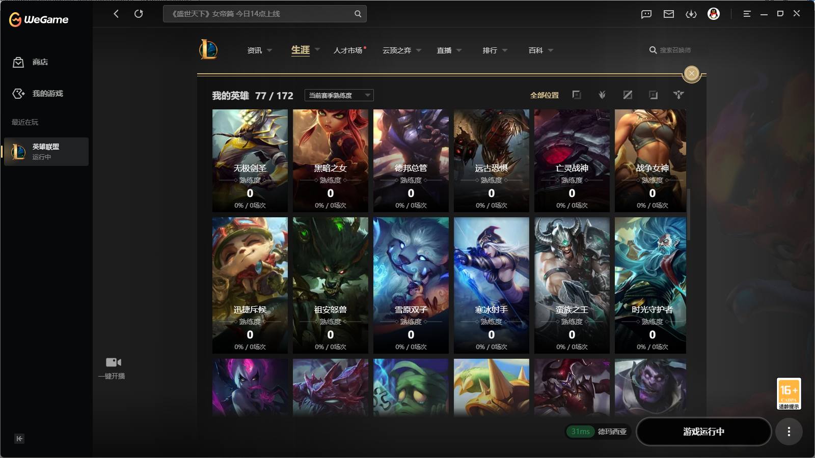Open the 德邦总管 hero card

(411, 161)
